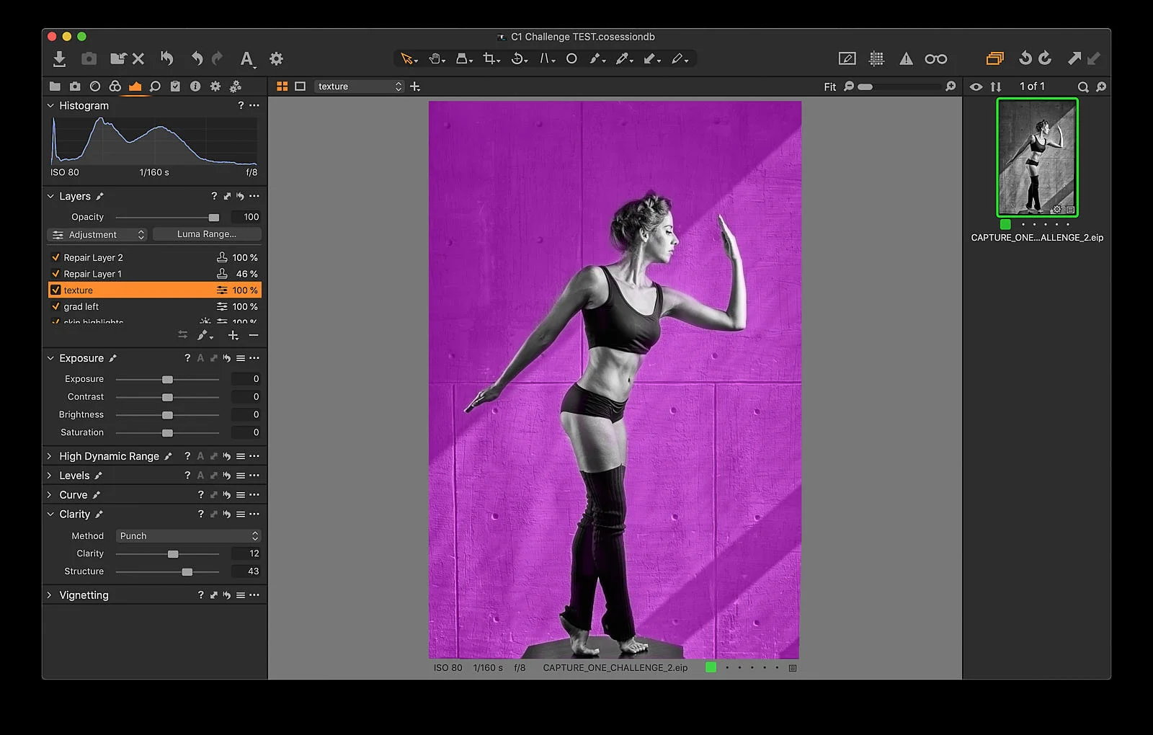
Task: Toggle browser visibility eye icon
Action: click(x=976, y=86)
